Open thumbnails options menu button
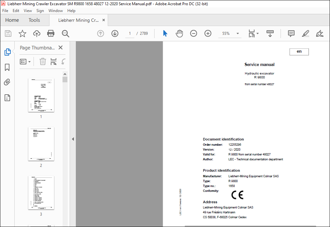330x227 pixels. pyautogui.click(x=25, y=62)
